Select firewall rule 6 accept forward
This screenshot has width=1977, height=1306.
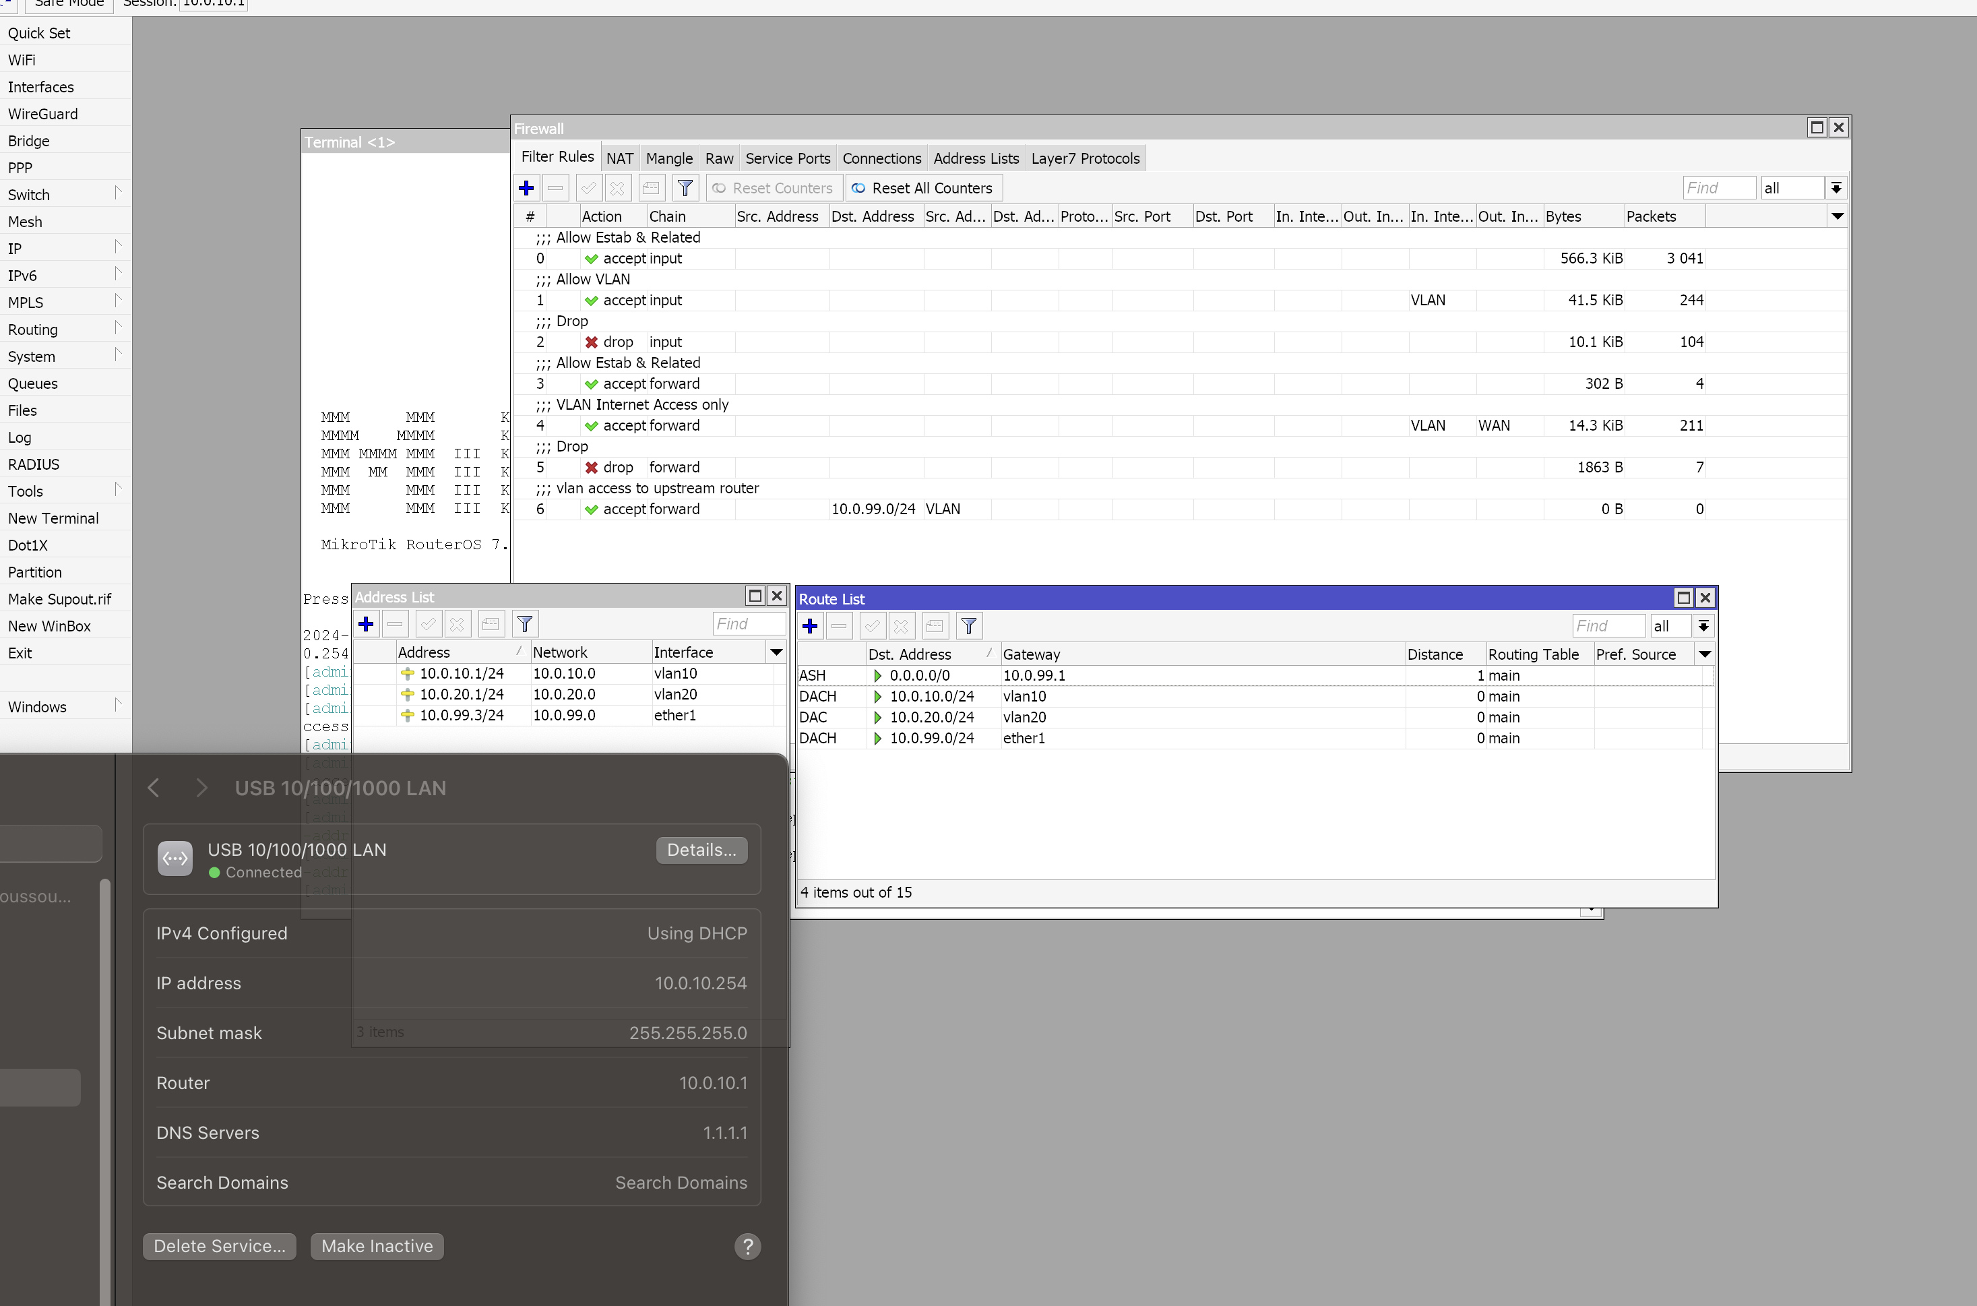(1181, 509)
